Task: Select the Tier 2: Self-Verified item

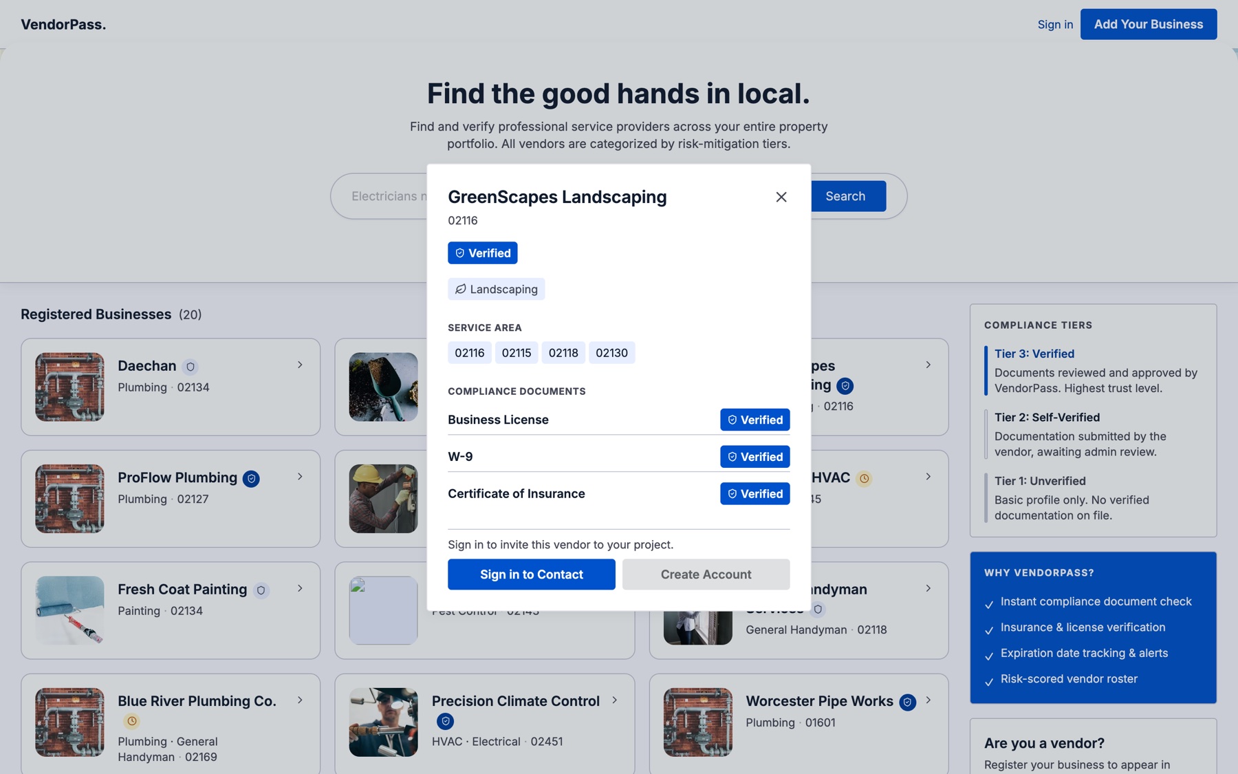Action: (x=1094, y=434)
